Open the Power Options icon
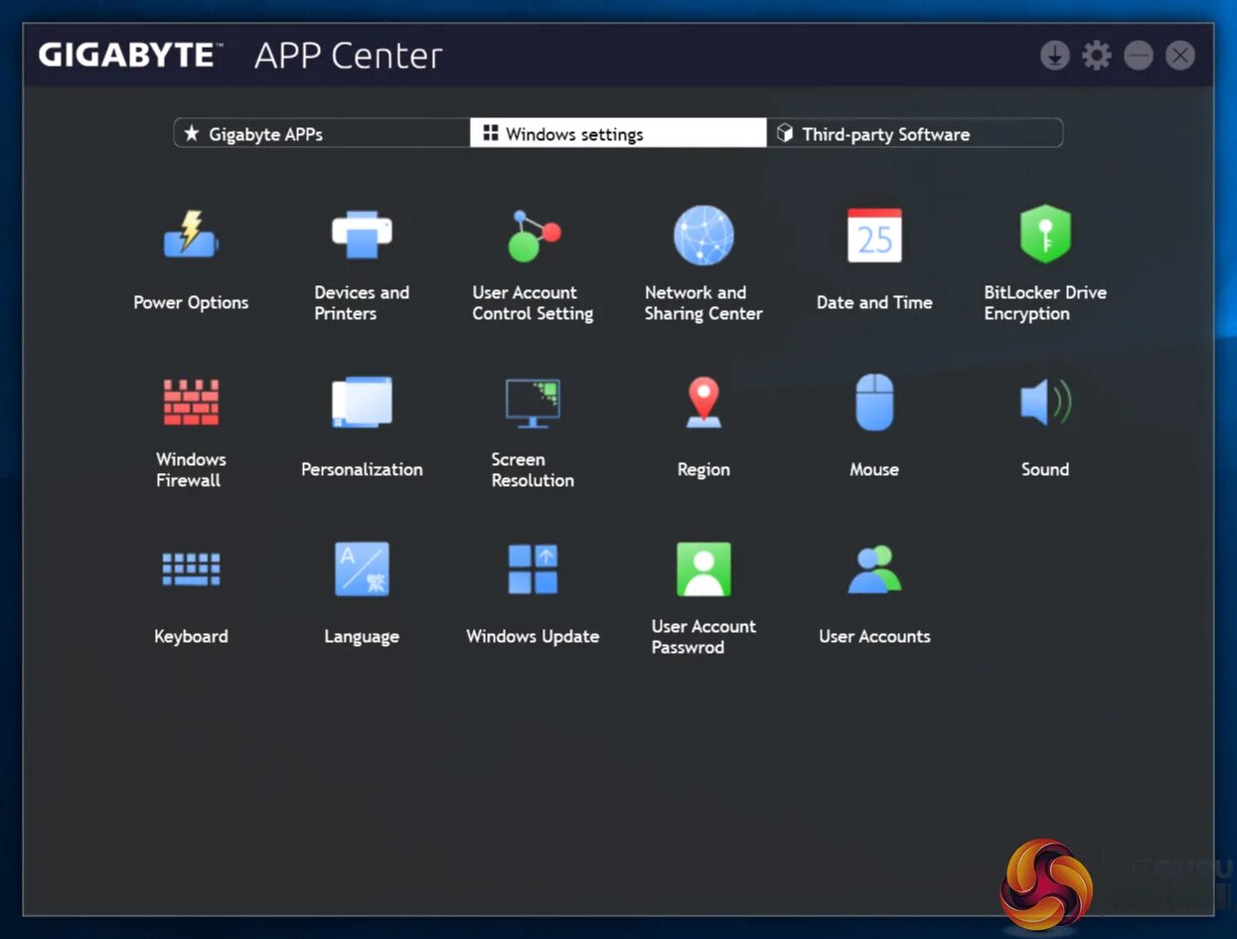Viewport: 1237px width, 939px height. pyautogui.click(x=191, y=235)
